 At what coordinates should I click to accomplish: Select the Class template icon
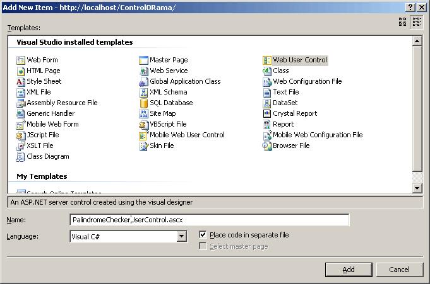click(x=266, y=71)
